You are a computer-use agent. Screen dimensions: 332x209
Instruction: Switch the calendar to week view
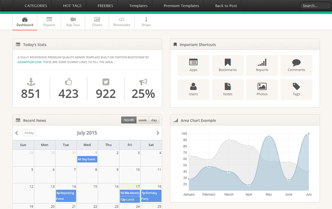(x=142, y=120)
